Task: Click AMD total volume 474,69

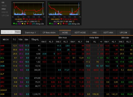Action: (37, 78)
